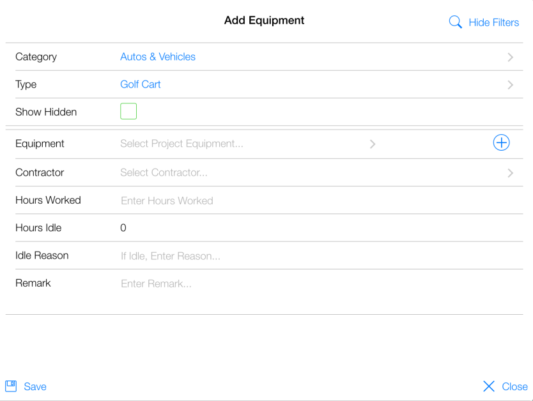Click the magnifying glass search icon

pos(455,22)
